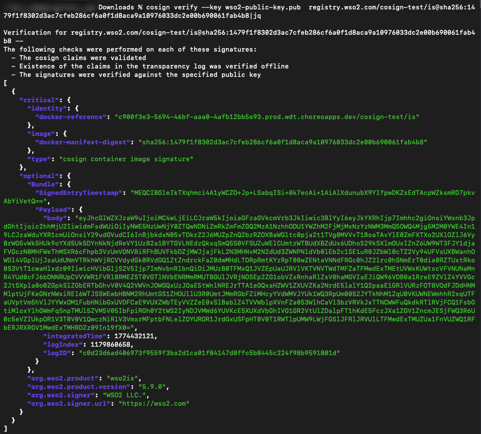Image resolution: width=481 pixels, height=434 pixels.
Task: Click the signatures verified against public key line
Action: (140, 74)
